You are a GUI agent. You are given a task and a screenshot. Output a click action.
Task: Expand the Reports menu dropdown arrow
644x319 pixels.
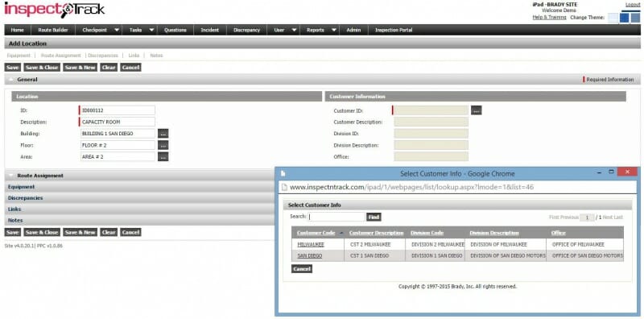point(334,30)
